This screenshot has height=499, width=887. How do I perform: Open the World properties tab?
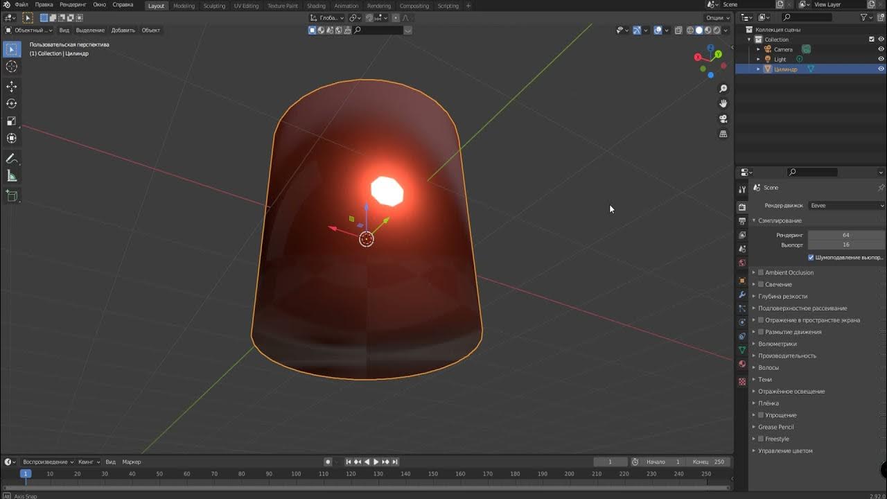click(742, 263)
